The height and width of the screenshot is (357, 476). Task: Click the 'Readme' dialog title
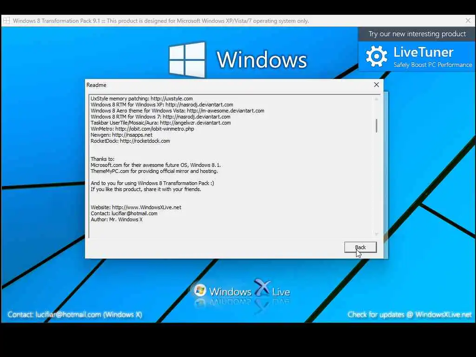96,85
